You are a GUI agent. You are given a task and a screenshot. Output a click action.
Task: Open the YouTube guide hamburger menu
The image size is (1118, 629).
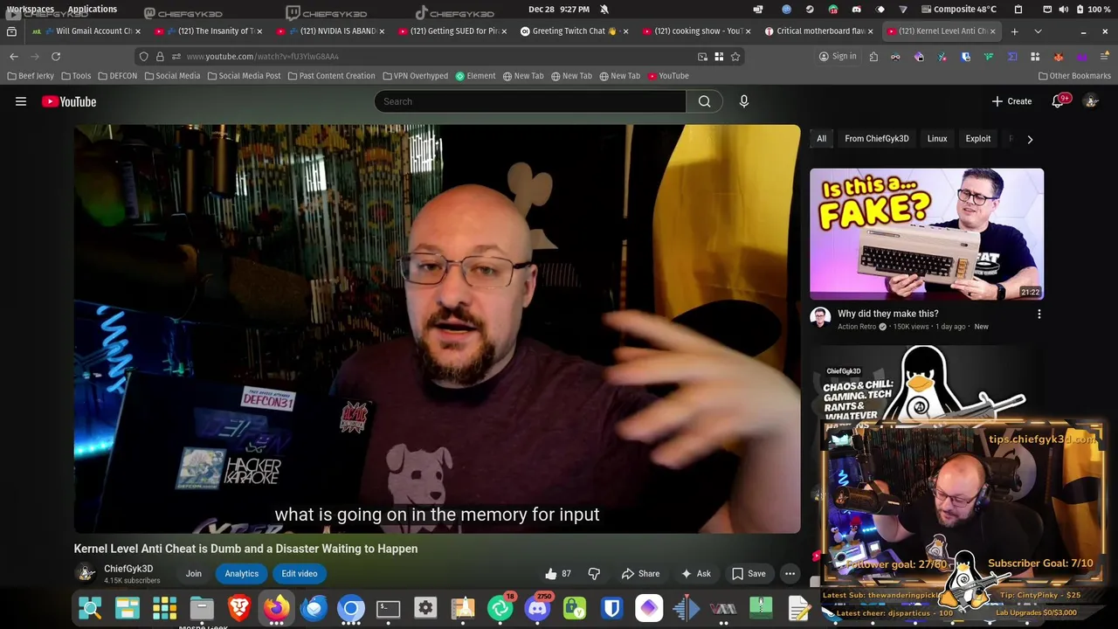(21, 101)
